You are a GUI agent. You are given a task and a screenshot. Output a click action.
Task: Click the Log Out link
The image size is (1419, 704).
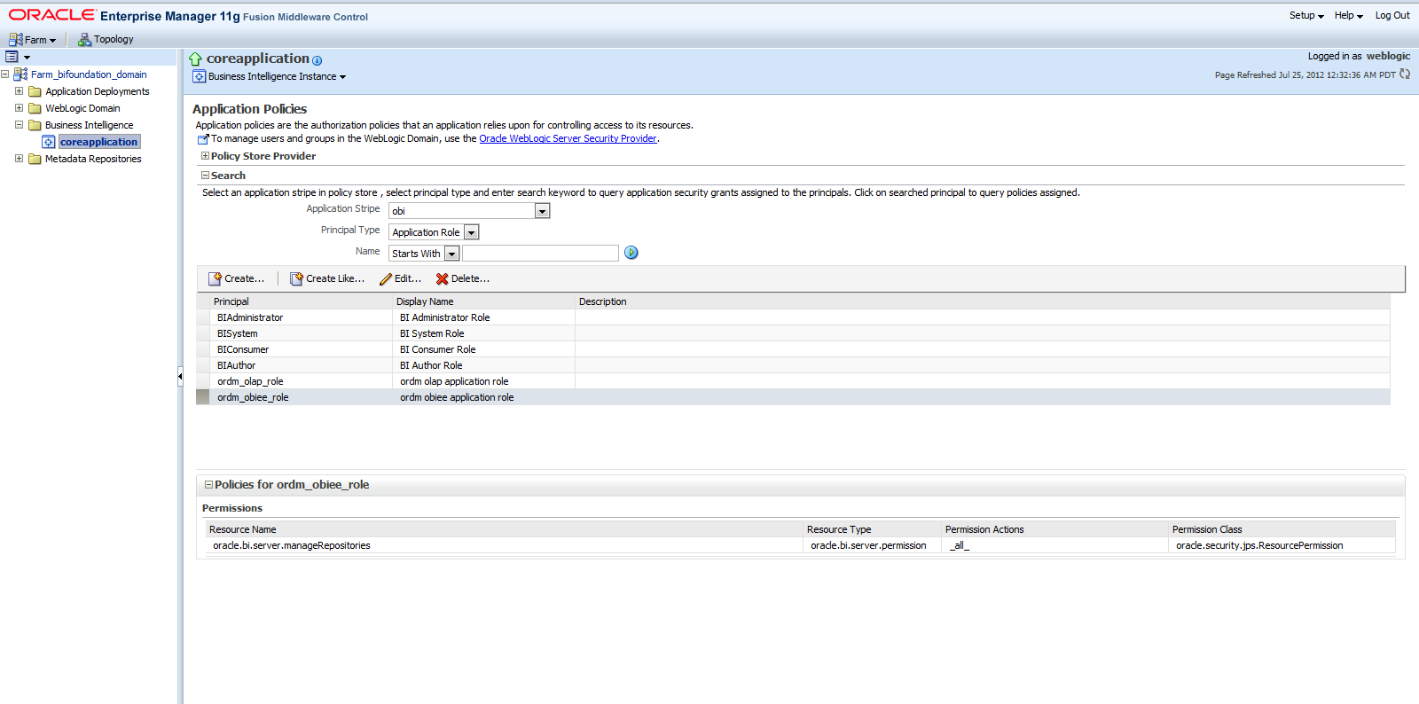(1392, 15)
